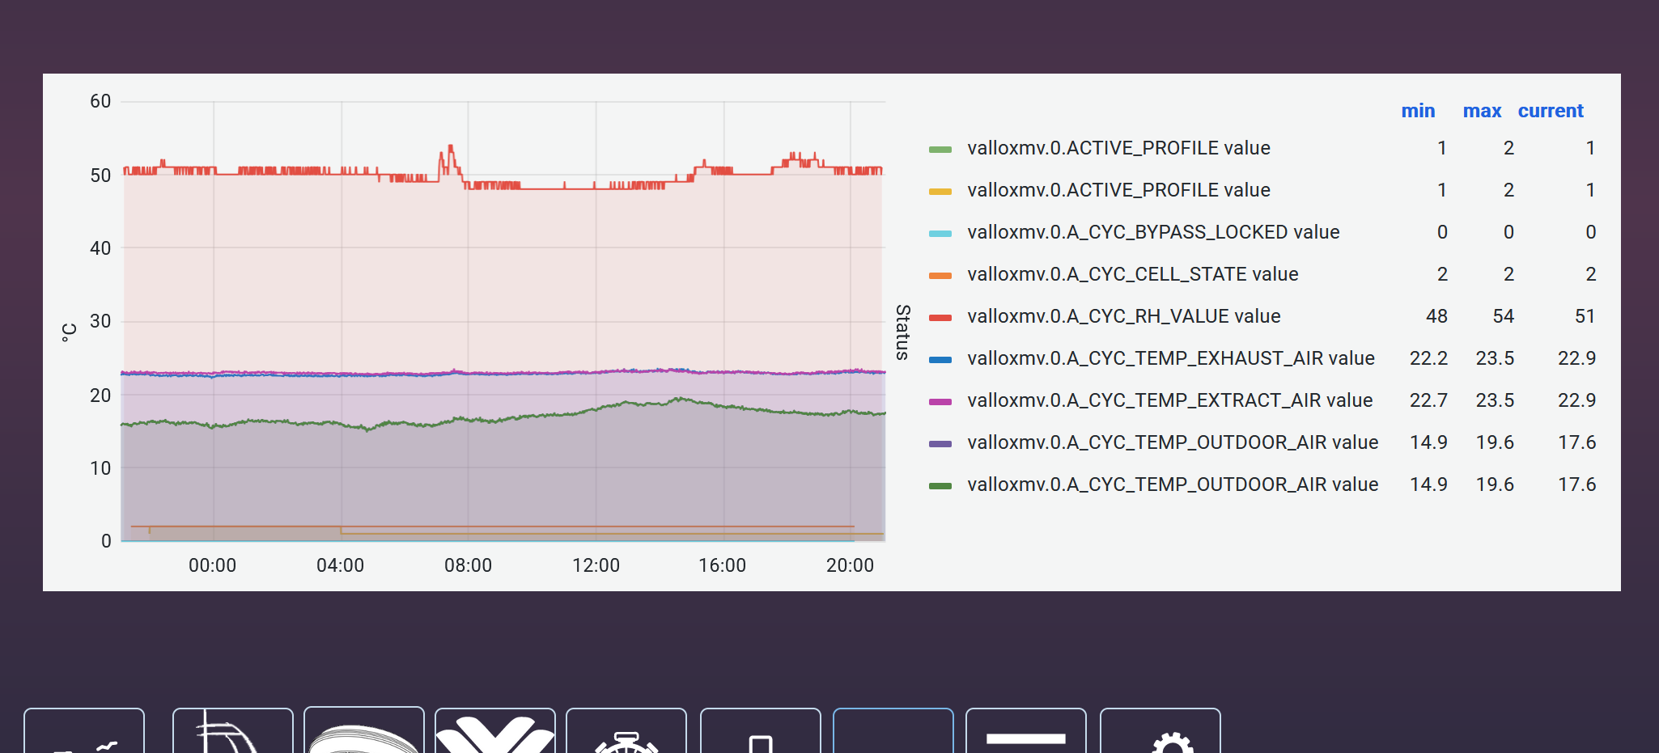Click dark green swatch of last OUTDOOR_AIR
Viewport: 1659px width, 753px height.
tap(940, 485)
